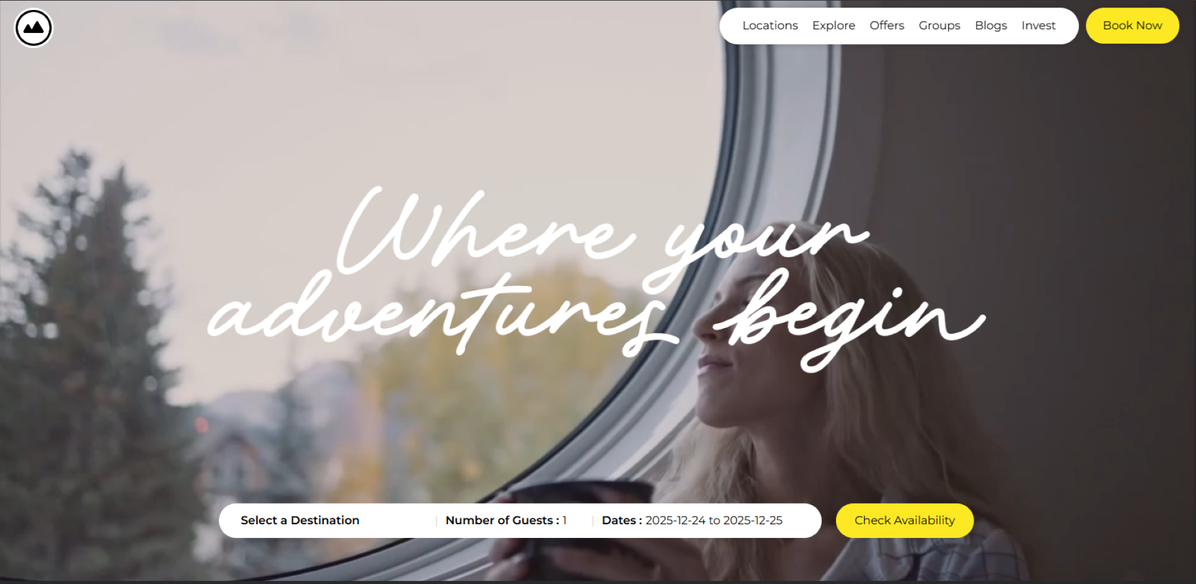Screen dimensions: 1196x584
Task: Click the Check Availability button
Action: [x=904, y=520]
